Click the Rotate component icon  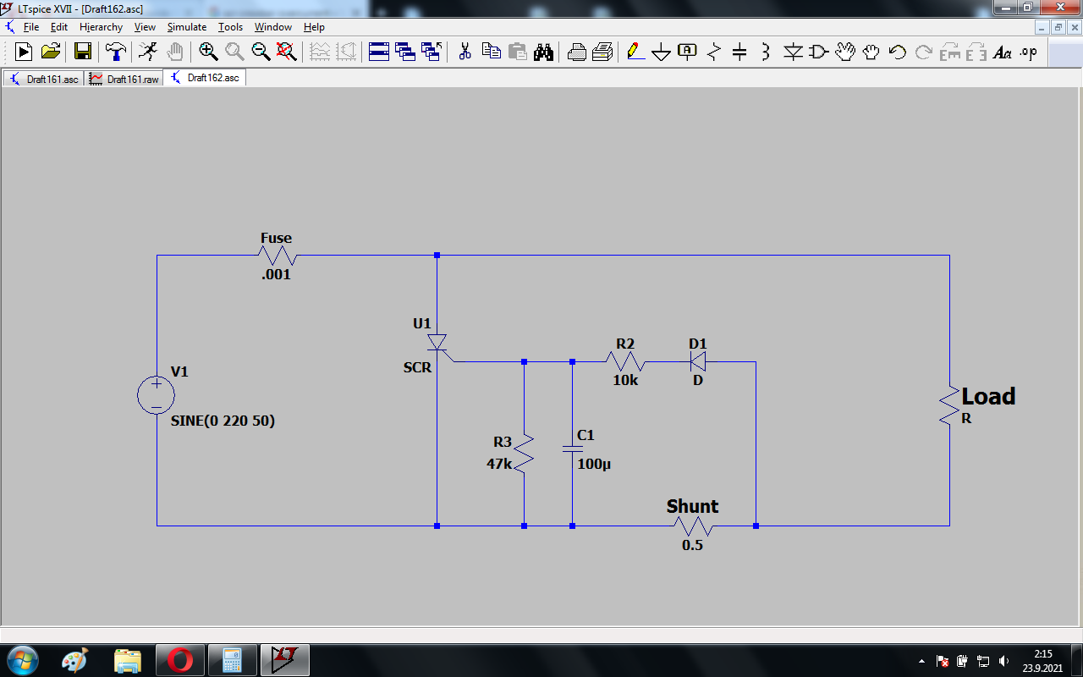tap(950, 52)
